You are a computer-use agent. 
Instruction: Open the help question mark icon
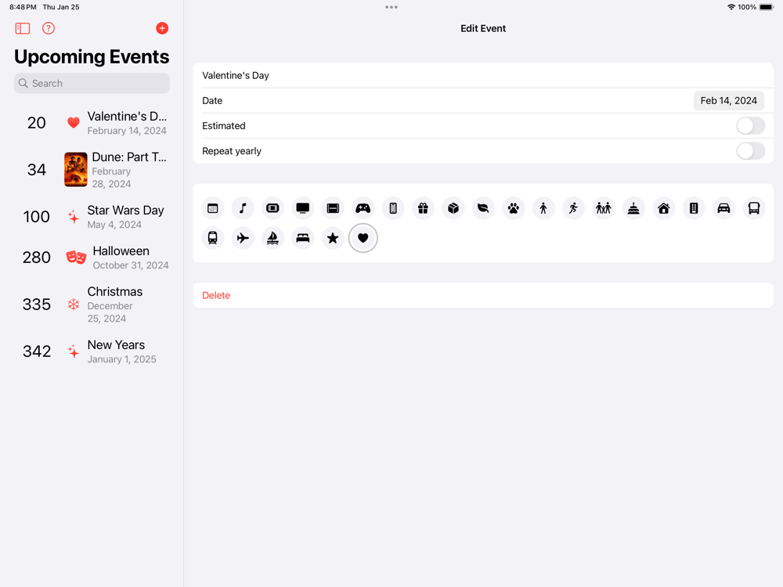tap(49, 28)
